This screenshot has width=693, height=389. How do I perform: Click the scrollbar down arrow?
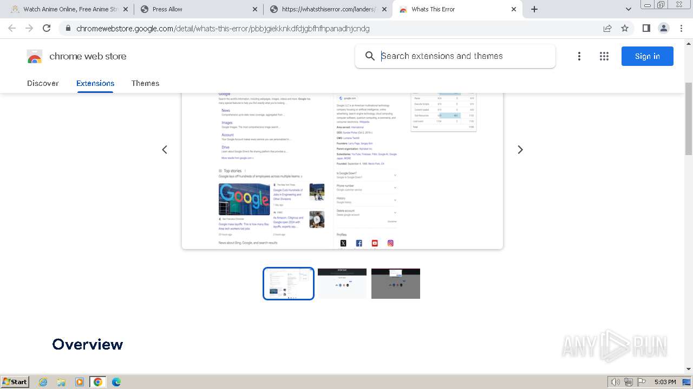[x=689, y=369]
